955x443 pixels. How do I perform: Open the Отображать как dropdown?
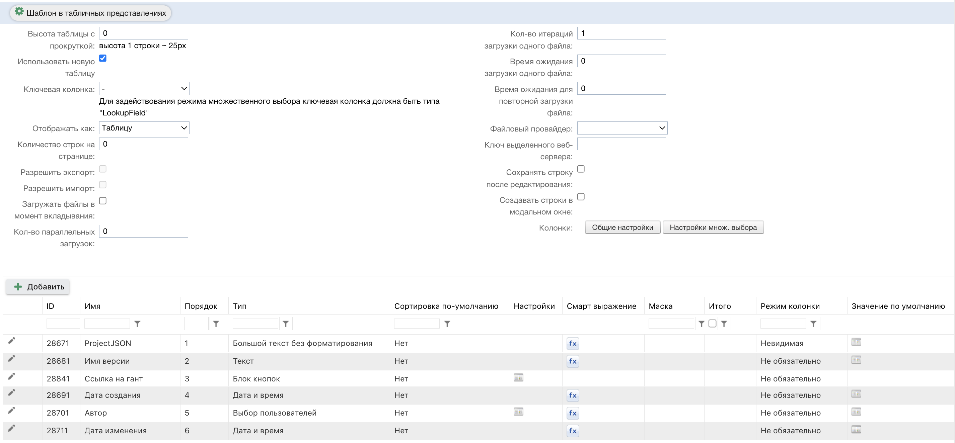click(144, 128)
